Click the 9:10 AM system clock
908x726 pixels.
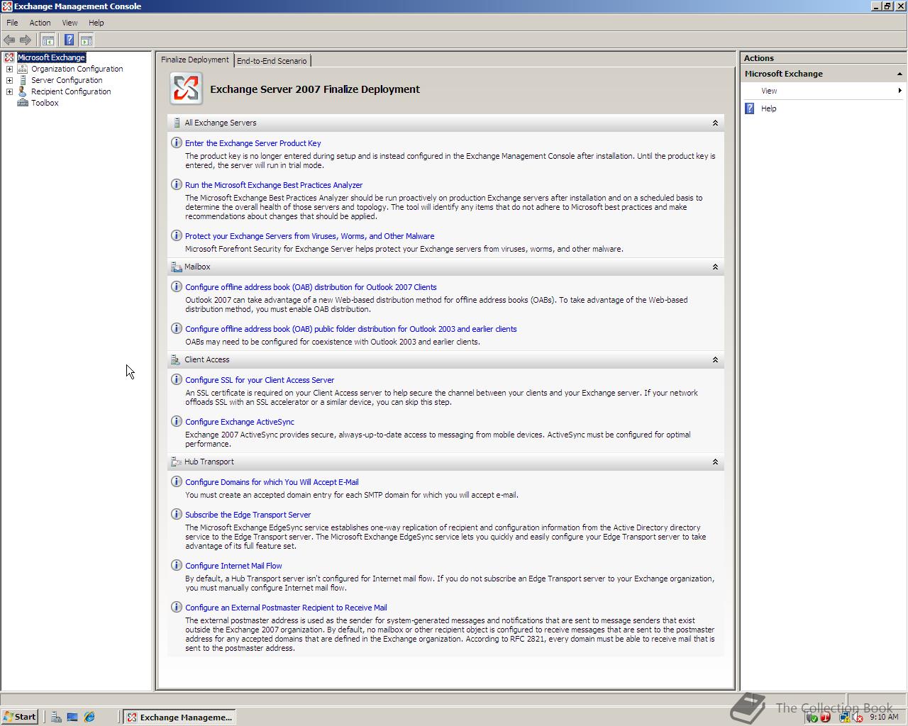(x=884, y=717)
